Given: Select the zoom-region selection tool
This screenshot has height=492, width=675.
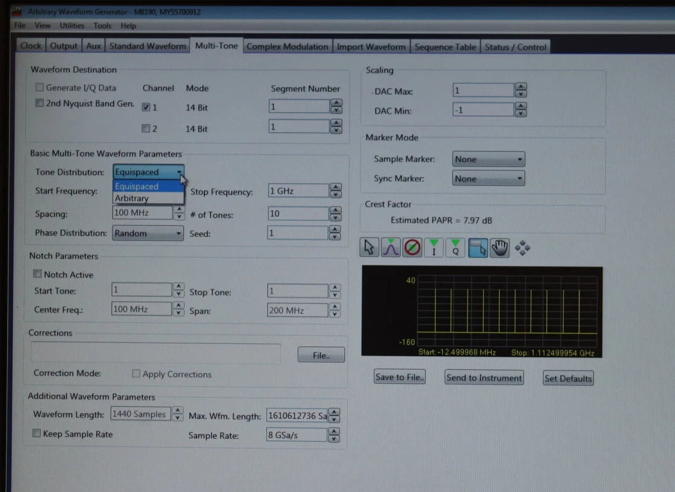Looking at the screenshot, I should [x=478, y=248].
